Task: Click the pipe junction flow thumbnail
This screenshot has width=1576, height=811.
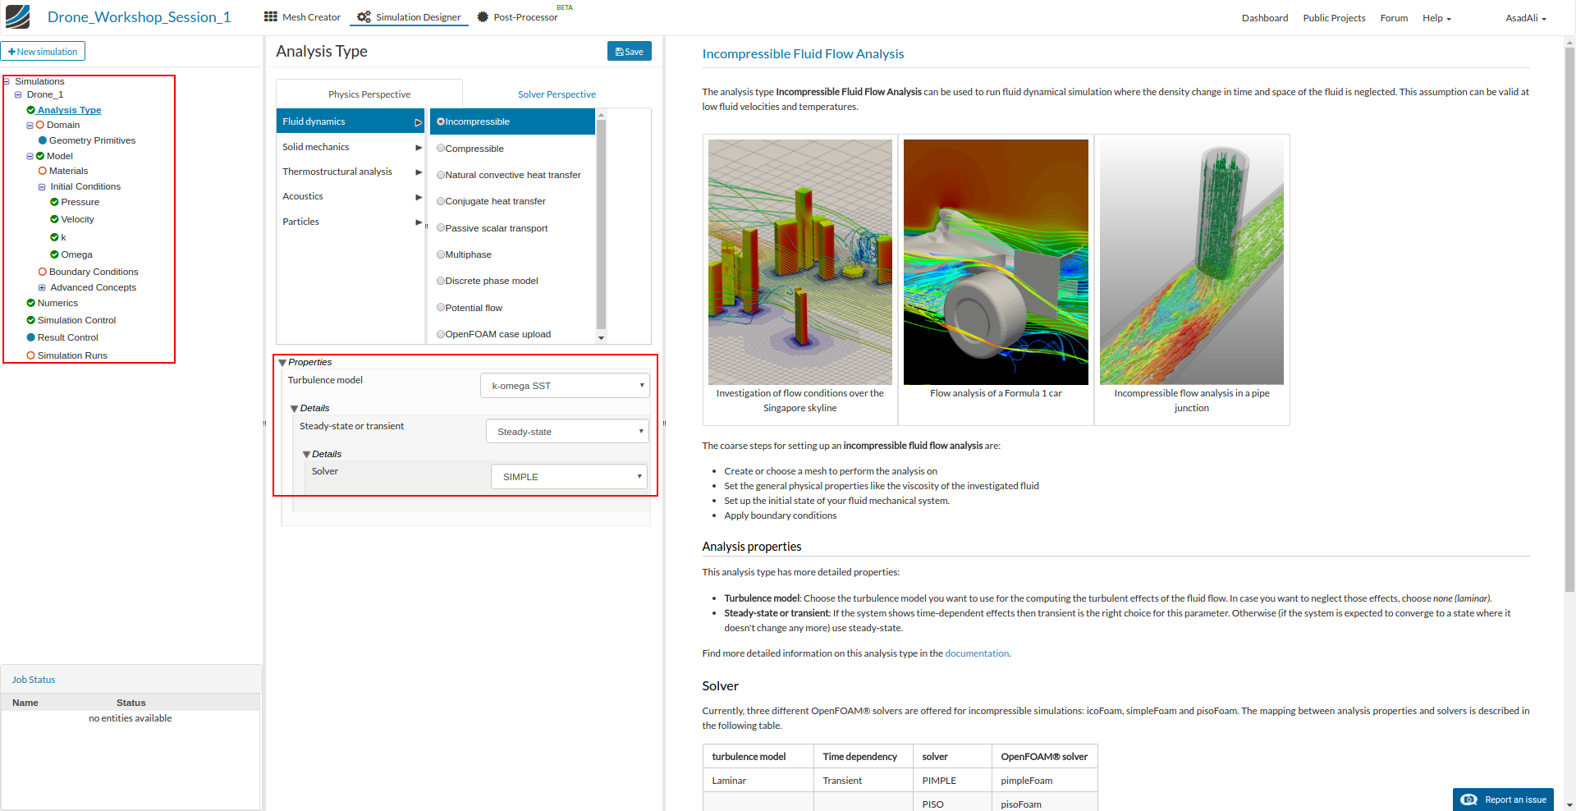Action: 1192,262
